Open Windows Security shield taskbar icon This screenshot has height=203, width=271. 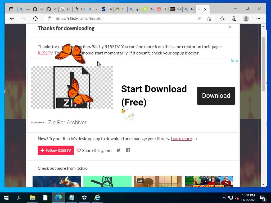pos(84,197)
